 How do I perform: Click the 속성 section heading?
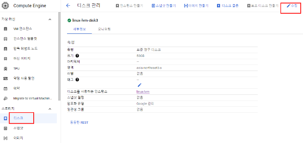click(x=71, y=42)
